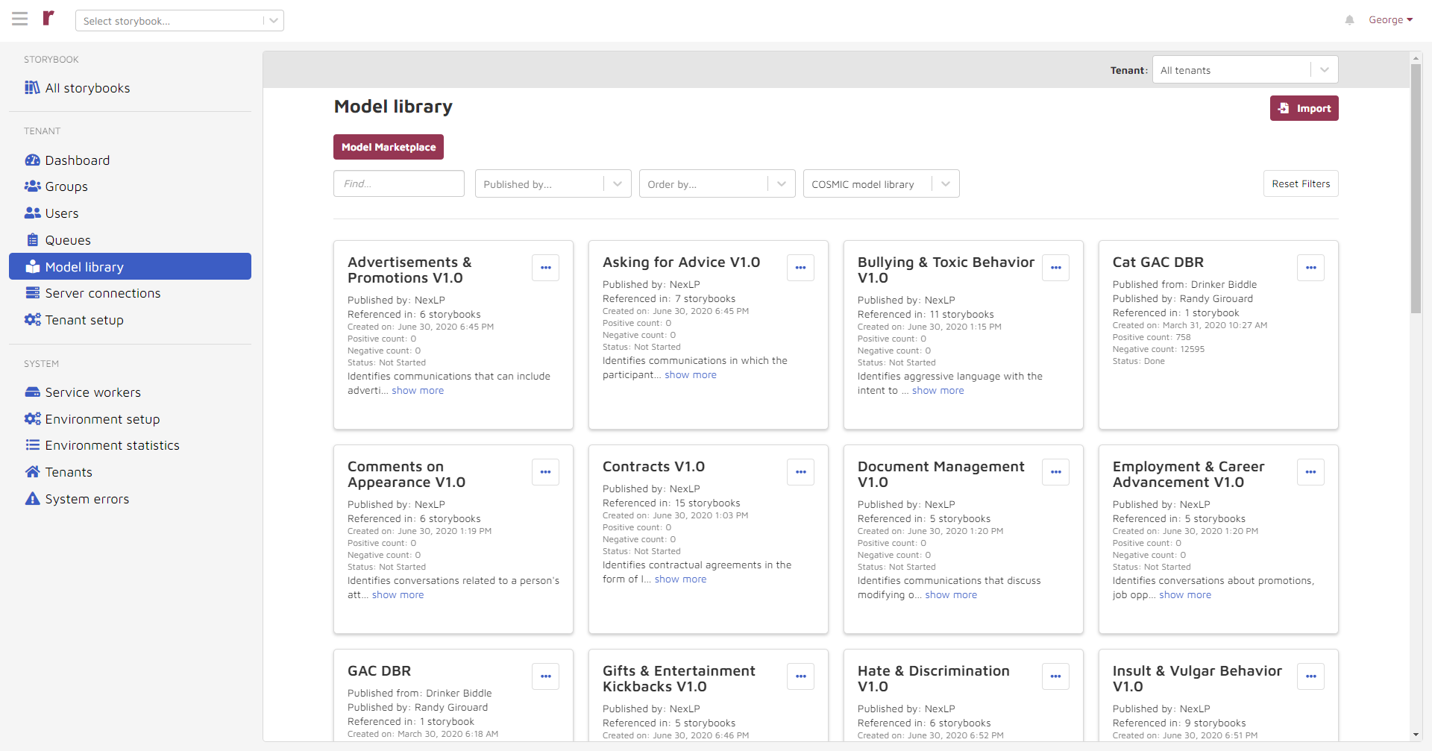
Task: Open the hamburger menu icon
Action: tap(20, 19)
